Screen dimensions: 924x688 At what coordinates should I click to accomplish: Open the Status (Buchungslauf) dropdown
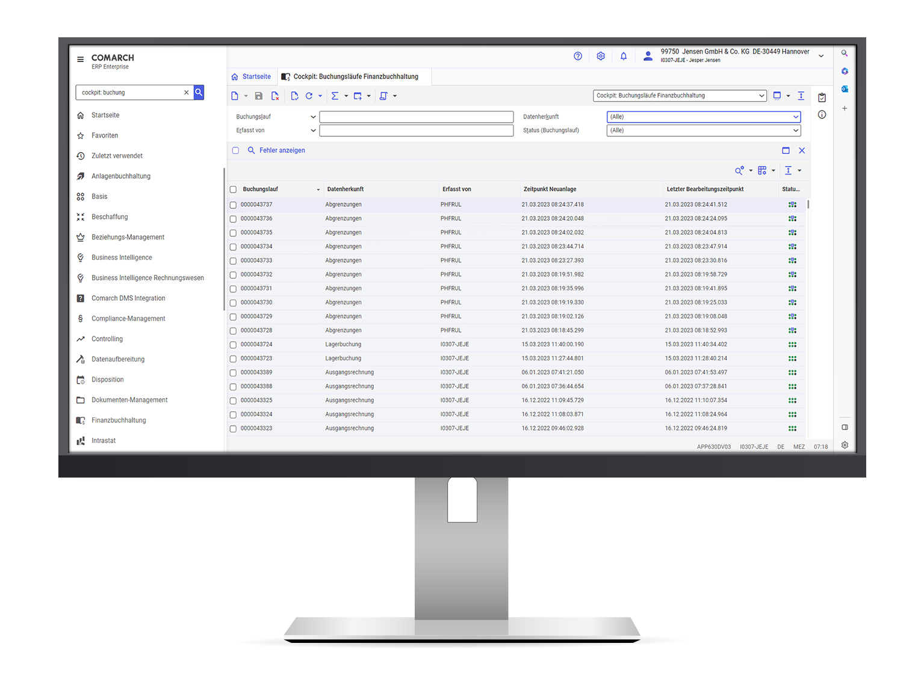[x=704, y=131]
